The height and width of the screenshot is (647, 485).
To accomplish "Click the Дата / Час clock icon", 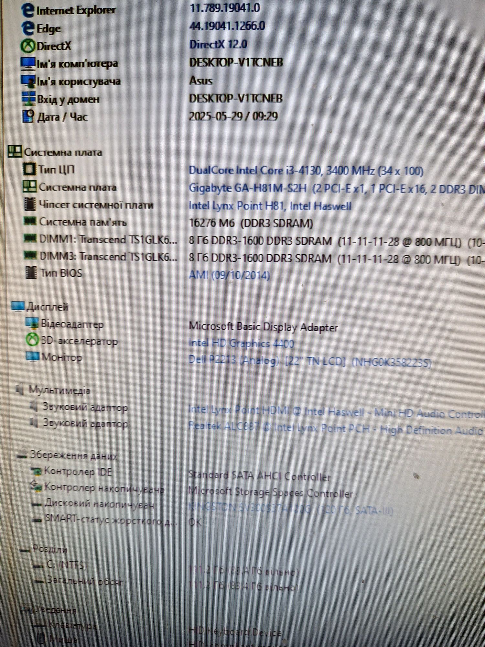I will [28, 116].
